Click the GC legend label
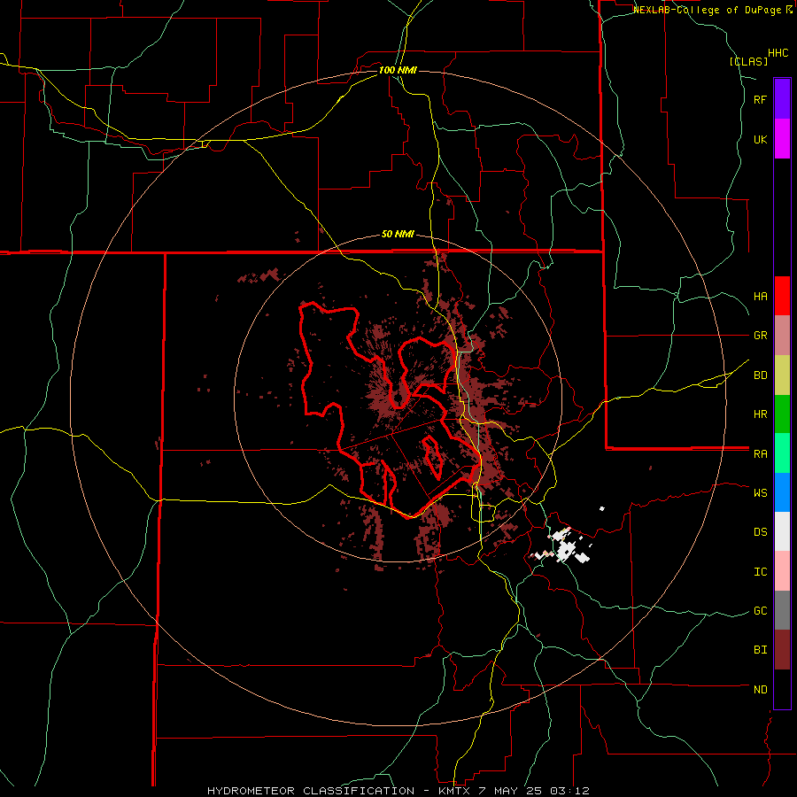The image size is (797, 797). point(760,611)
